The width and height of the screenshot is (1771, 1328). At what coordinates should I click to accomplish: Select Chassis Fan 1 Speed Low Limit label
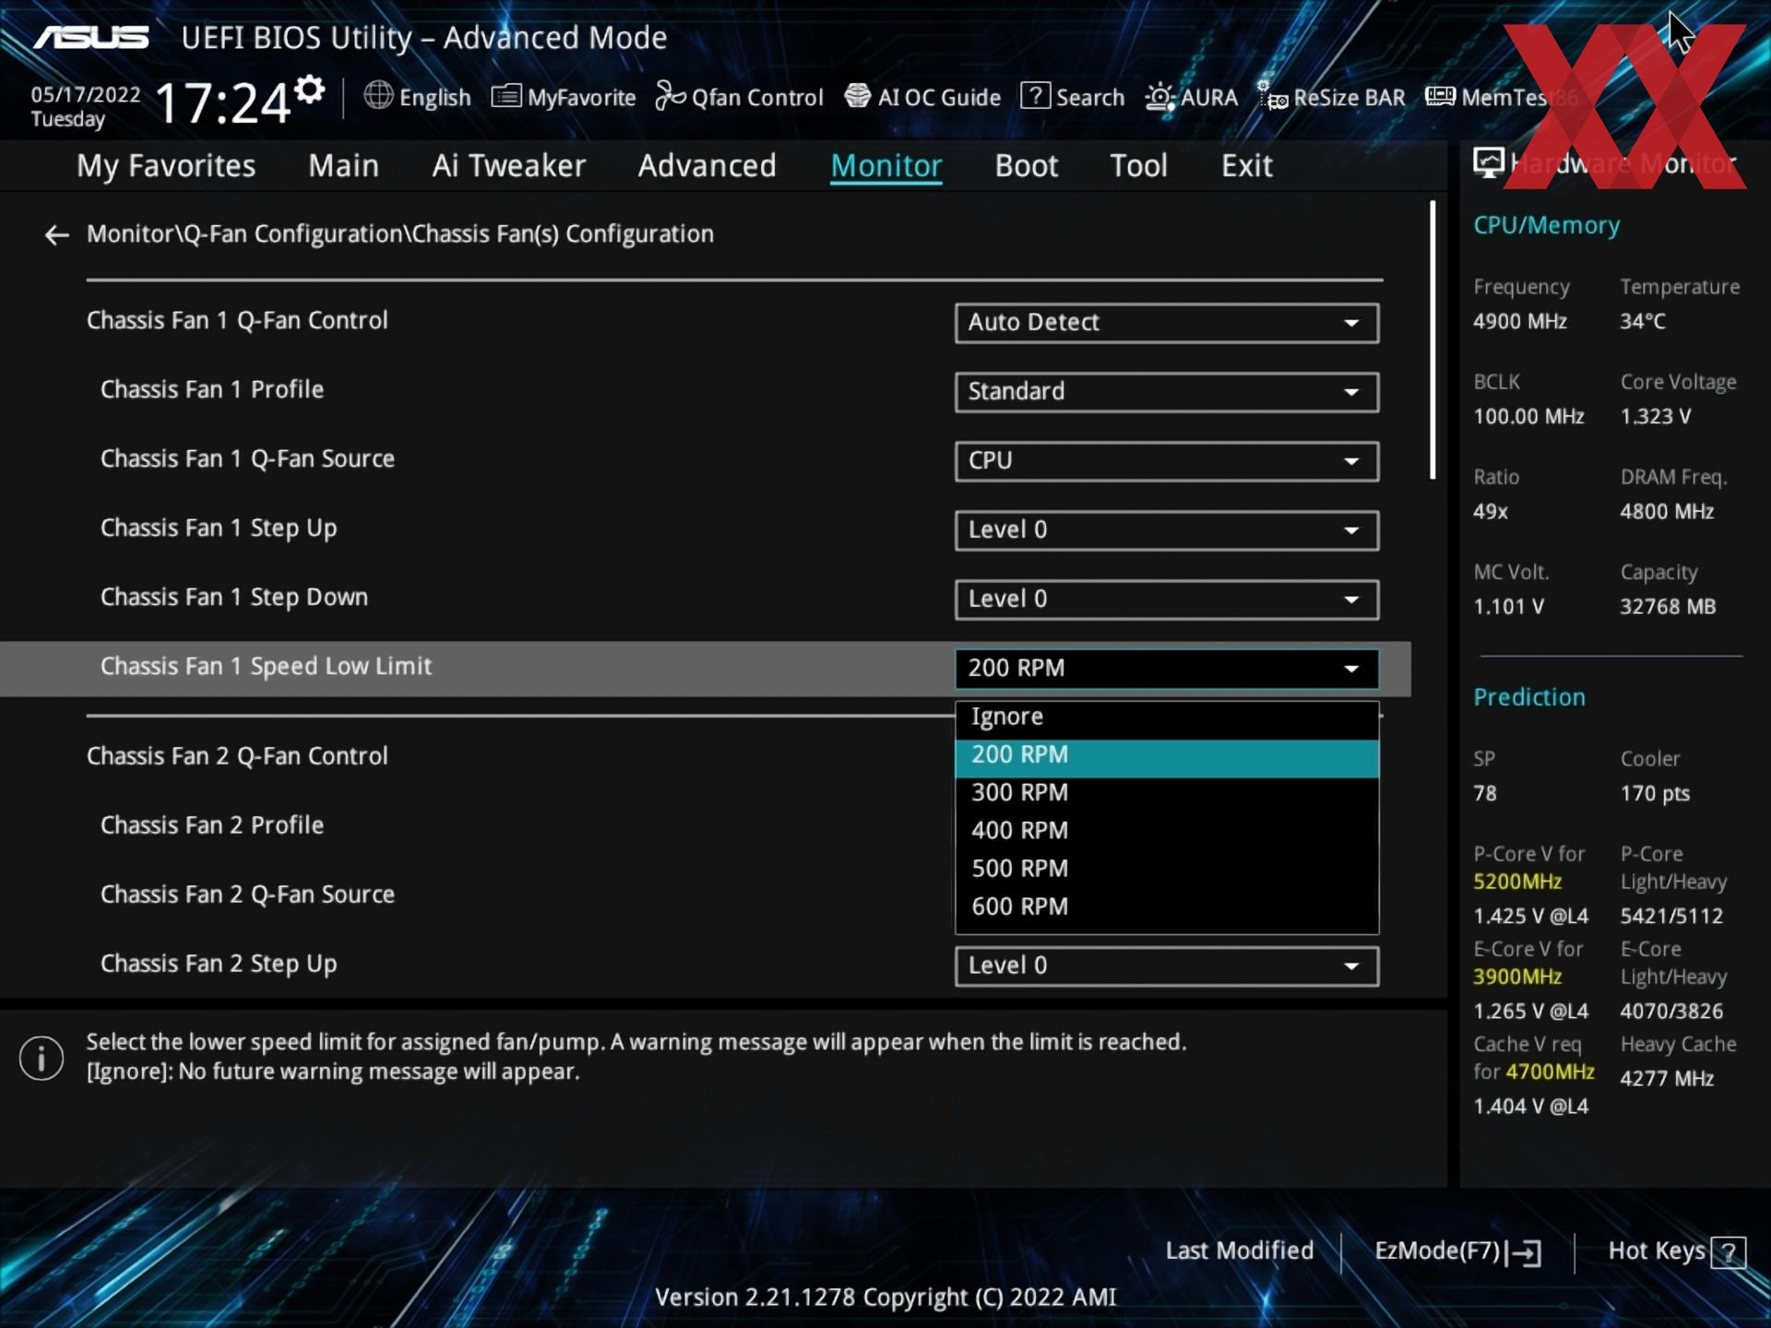pos(266,667)
